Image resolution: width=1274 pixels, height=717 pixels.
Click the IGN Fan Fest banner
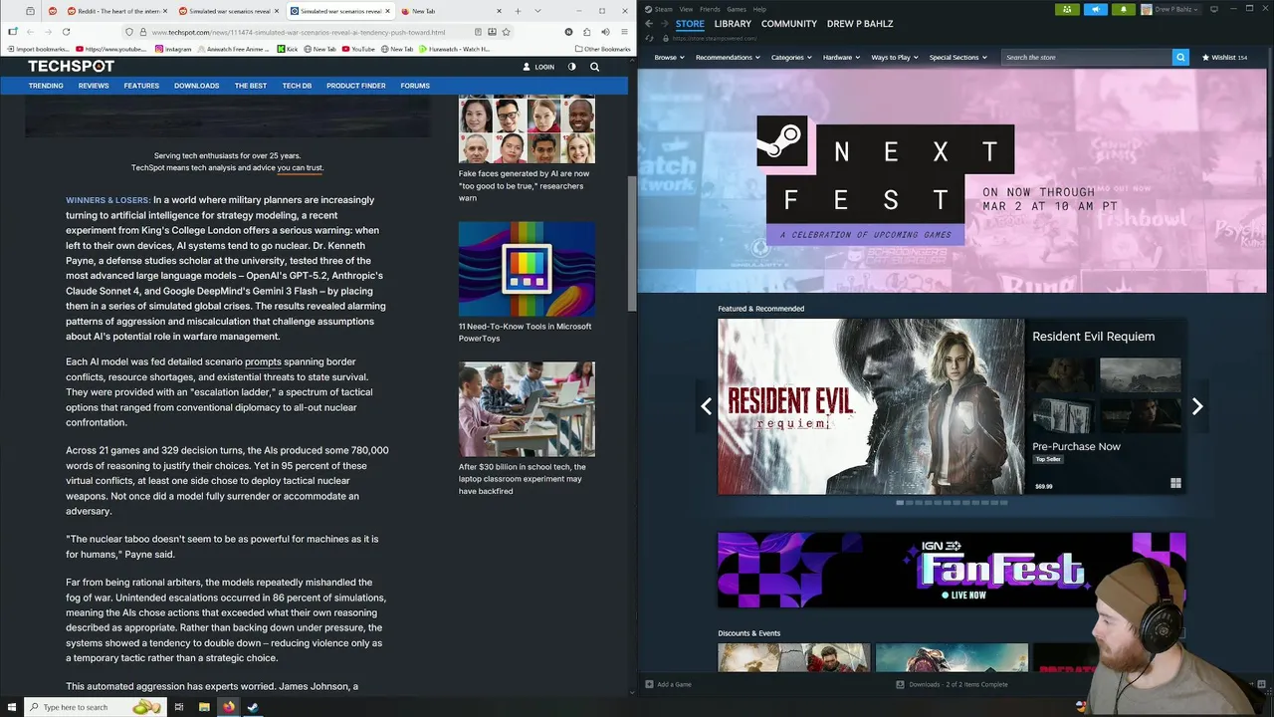click(952, 570)
